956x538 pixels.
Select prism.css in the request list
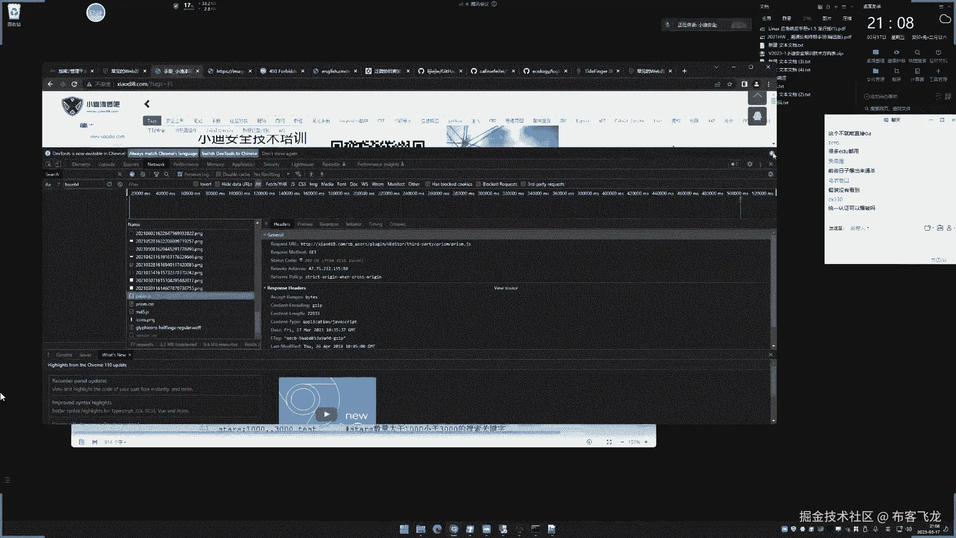click(x=145, y=304)
